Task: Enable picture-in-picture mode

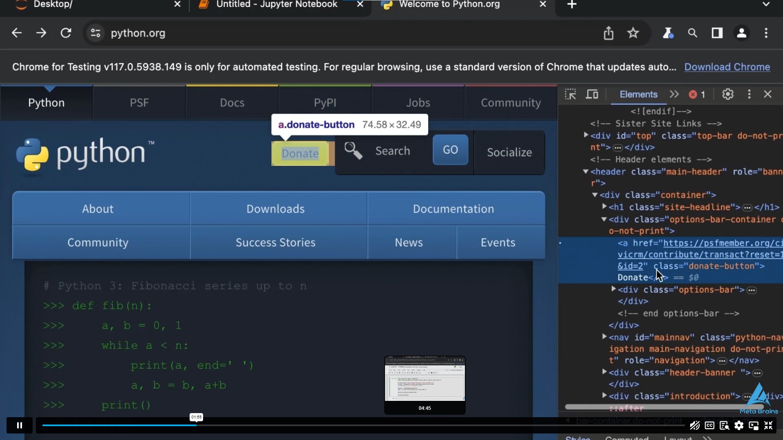Action: pyautogui.click(x=754, y=425)
